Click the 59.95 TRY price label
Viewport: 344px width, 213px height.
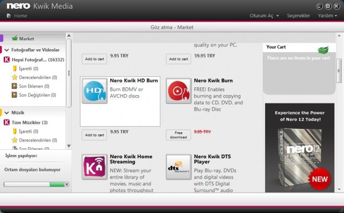(x=205, y=56)
